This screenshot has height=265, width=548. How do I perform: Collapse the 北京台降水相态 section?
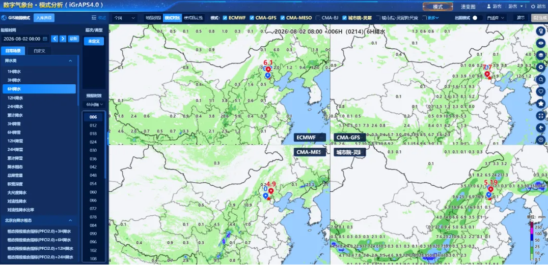pos(70,220)
